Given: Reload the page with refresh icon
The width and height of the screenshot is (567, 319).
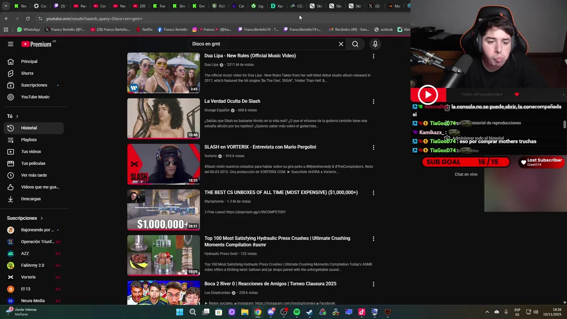Looking at the screenshot, I should [27, 19].
